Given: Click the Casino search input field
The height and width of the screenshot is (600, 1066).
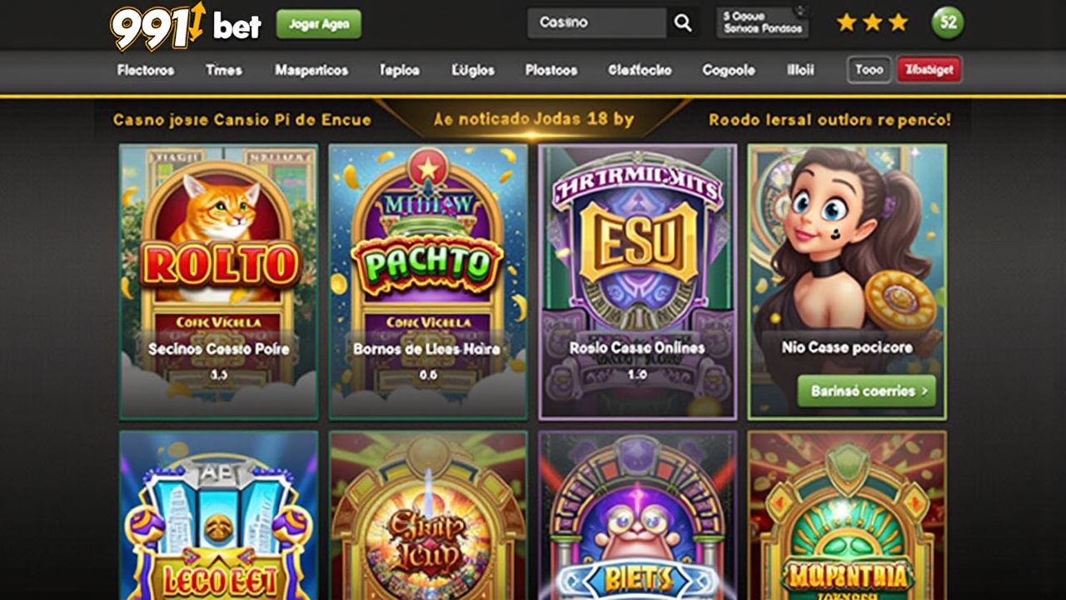Looking at the screenshot, I should point(597,23).
